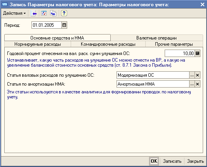Open selection ellipsis for Модернизация ОС
Image resolution: width=207 pixels, height=167 pixels.
[x=192, y=75]
